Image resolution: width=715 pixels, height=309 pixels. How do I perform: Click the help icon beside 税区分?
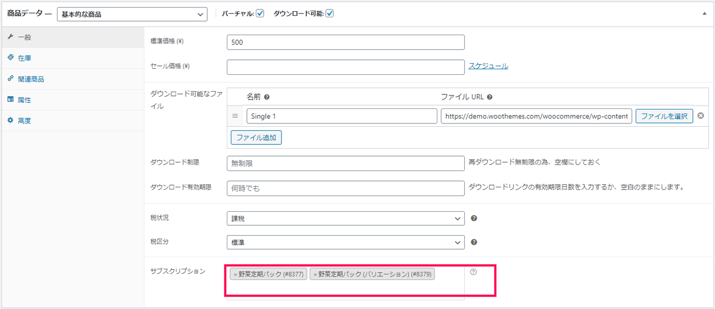tap(474, 243)
